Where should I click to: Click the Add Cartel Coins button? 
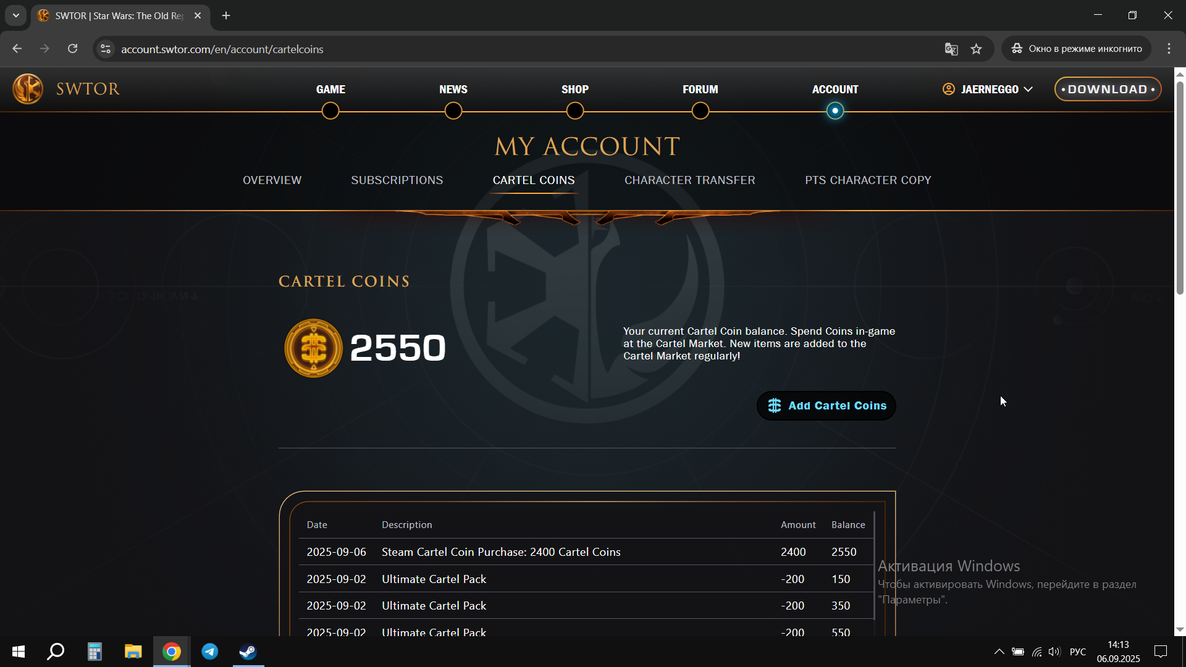coord(826,406)
